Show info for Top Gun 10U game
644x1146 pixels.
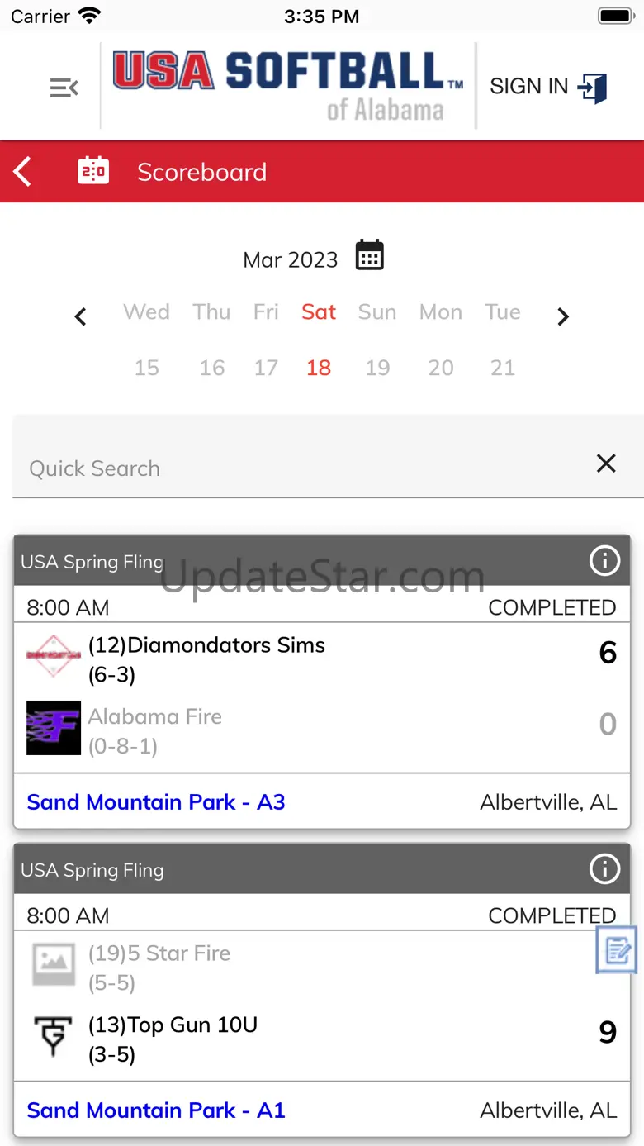pos(604,869)
